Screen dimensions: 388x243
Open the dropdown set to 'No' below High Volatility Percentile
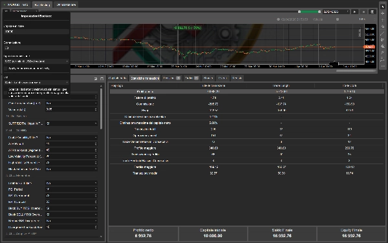pyautogui.click(x=72, y=169)
